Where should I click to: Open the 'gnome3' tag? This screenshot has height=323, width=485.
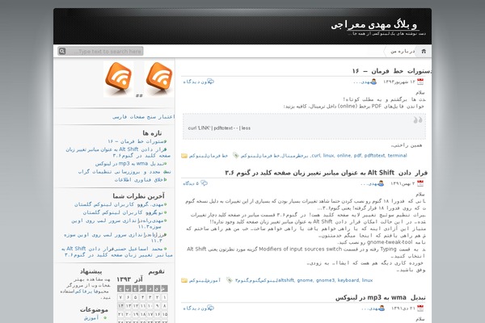coord(325,280)
